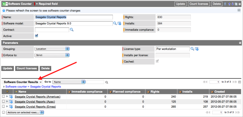Open the Contract lookup magnifier
The height and width of the screenshot is (117, 243).
(72, 30)
